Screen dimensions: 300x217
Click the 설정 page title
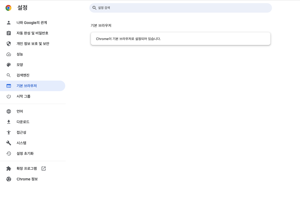pos(22,8)
